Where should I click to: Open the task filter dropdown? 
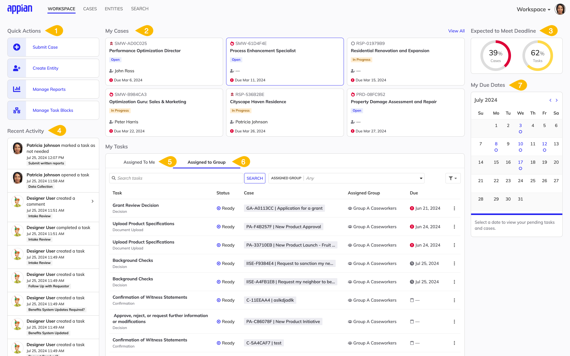point(453,178)
